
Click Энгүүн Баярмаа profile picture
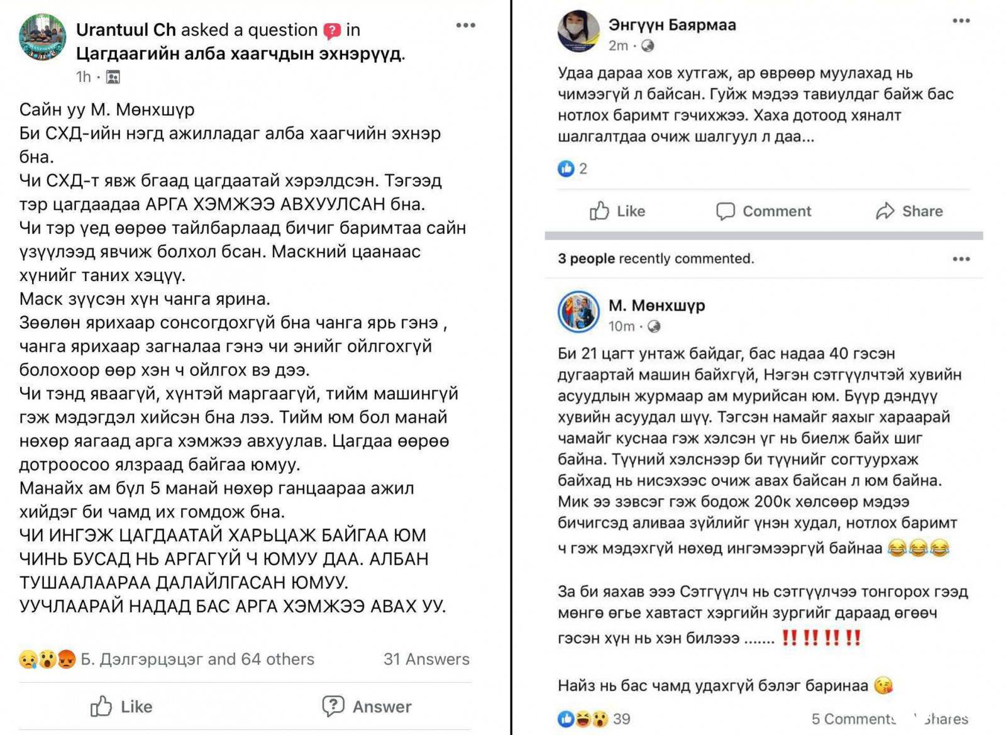click(578, 31)
